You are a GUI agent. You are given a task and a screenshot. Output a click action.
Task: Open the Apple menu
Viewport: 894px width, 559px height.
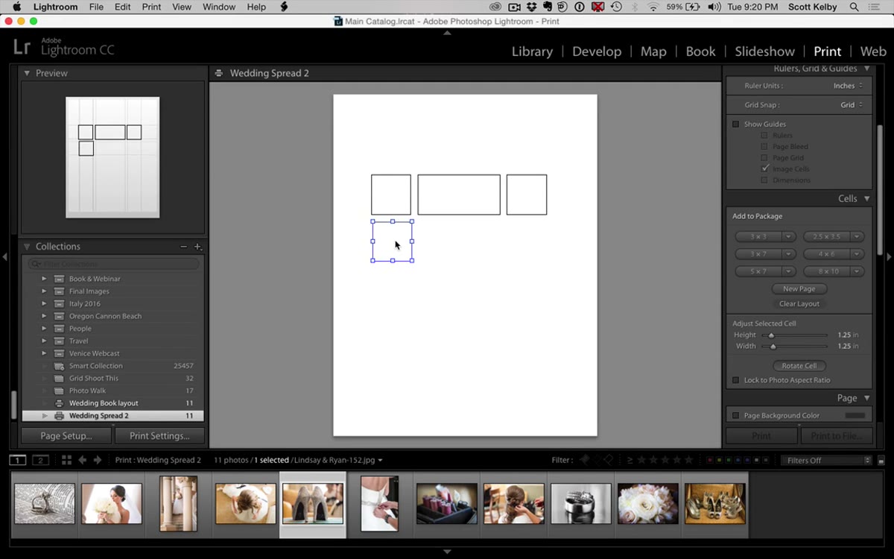pos(16,7)
